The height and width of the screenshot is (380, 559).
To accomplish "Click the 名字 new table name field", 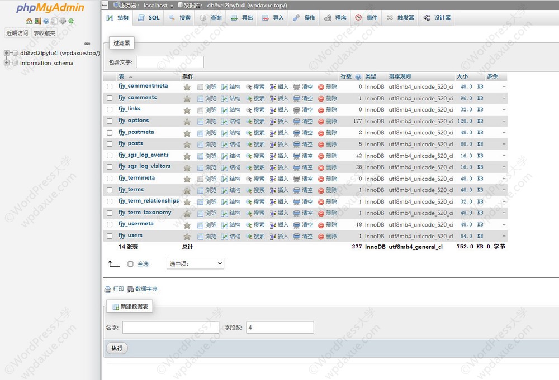I will [x=170, y=328].
